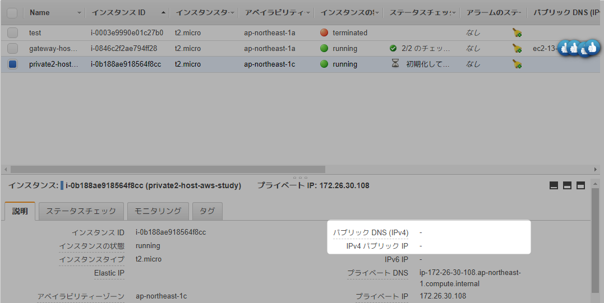Open the インスタンスタイプ column dropdown arrow
The image size is (604, 303).
coord(232,13)
